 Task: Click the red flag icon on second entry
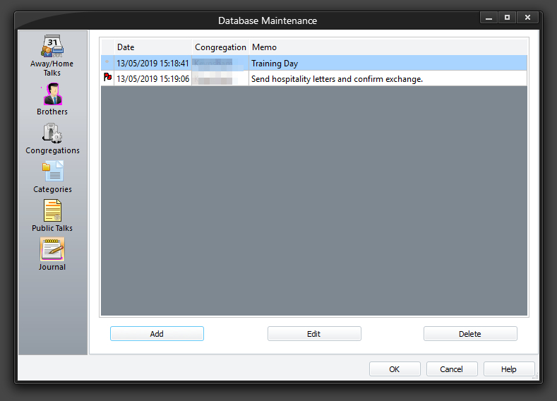pos(107,77)
